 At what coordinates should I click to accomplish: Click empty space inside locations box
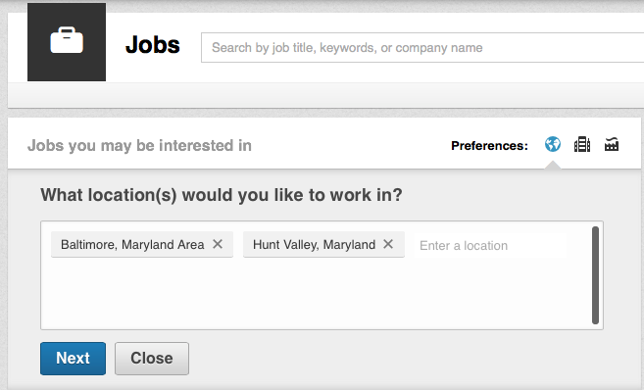[317, 296]
